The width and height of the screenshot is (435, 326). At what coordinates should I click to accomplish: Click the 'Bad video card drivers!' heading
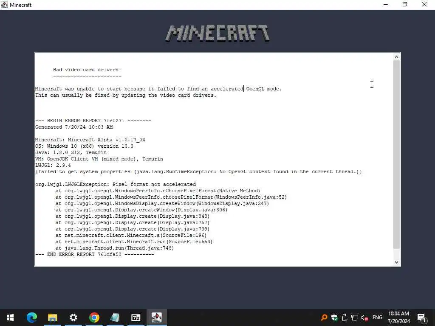pos(87,70)
